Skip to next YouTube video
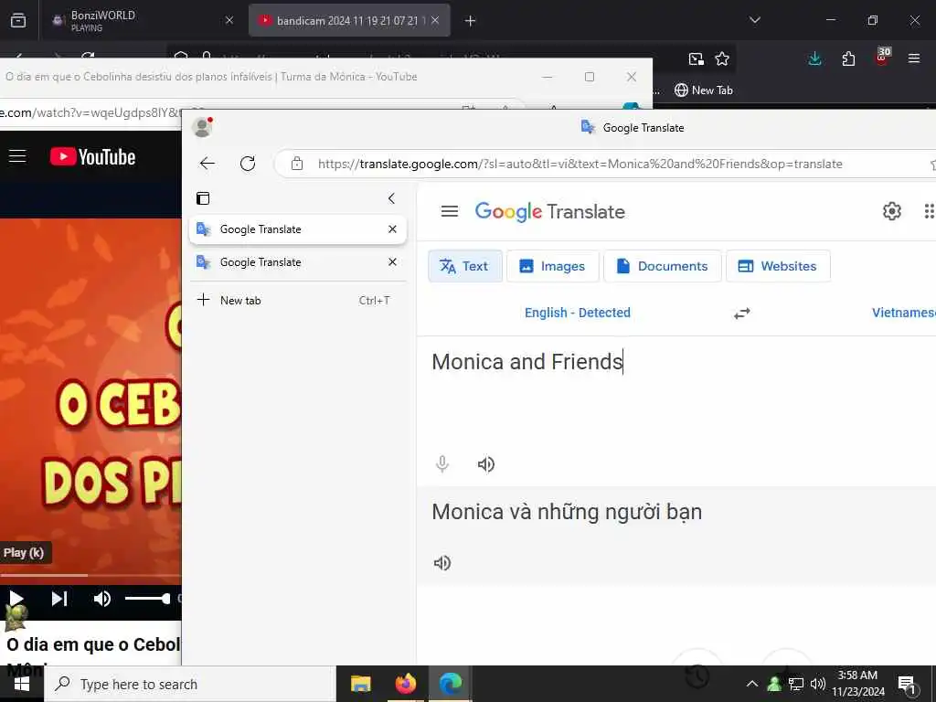Viewport: 936px width, 702px height. (58, 598)
